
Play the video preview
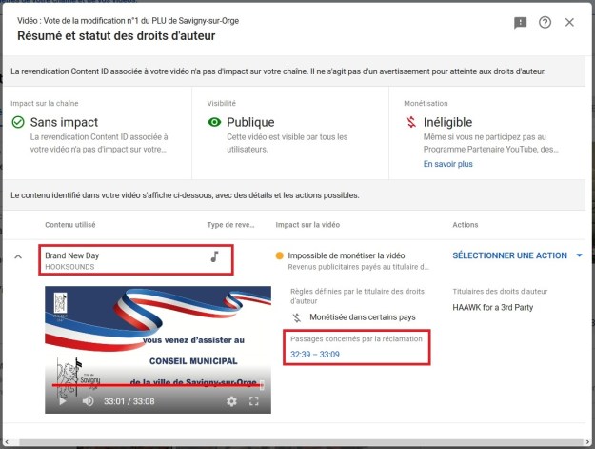pos(63,401)
